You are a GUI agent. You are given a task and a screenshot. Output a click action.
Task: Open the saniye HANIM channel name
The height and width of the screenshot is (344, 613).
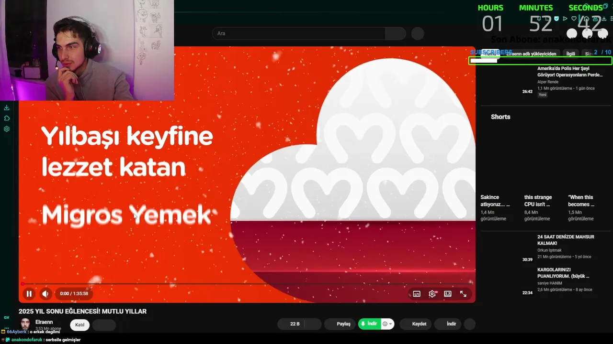[550, 283]
